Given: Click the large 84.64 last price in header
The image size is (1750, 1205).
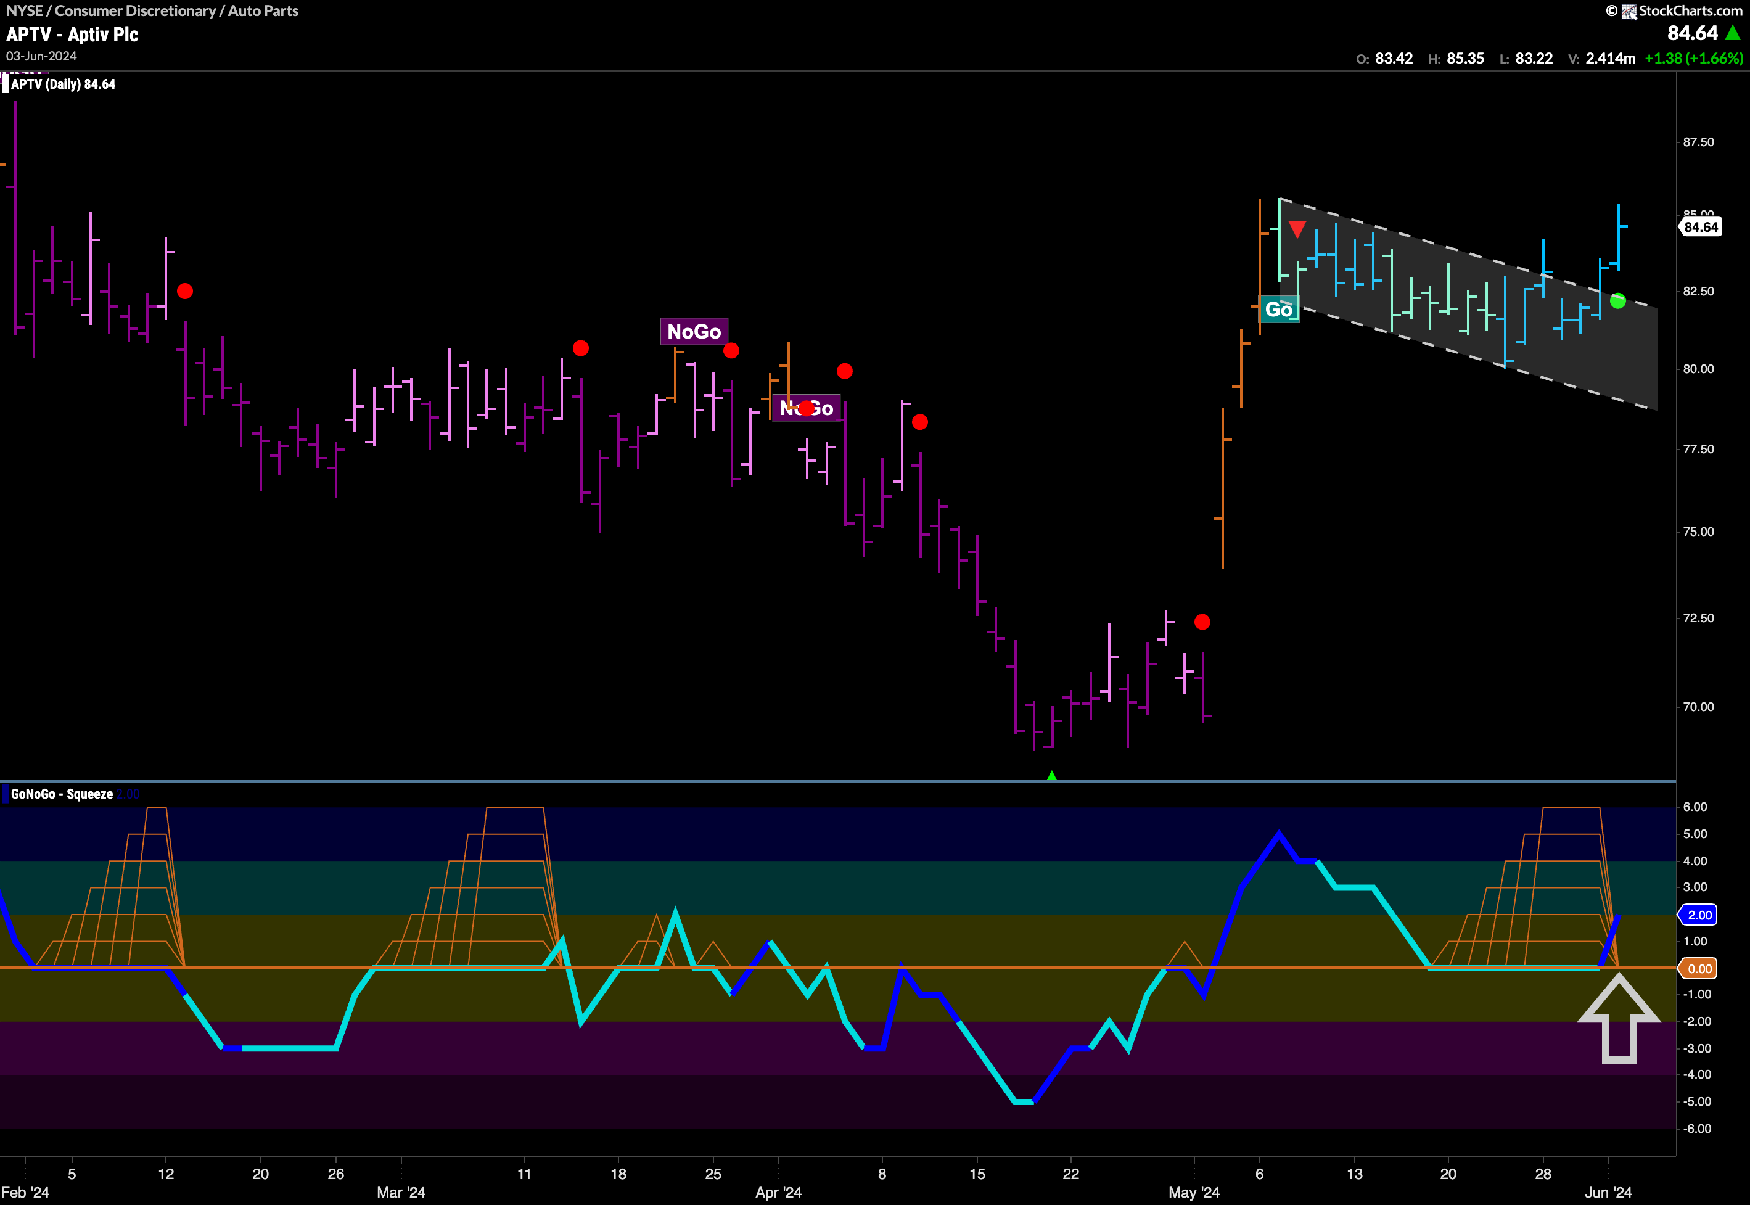Looking at the screenshot, I should point(1692,33).
